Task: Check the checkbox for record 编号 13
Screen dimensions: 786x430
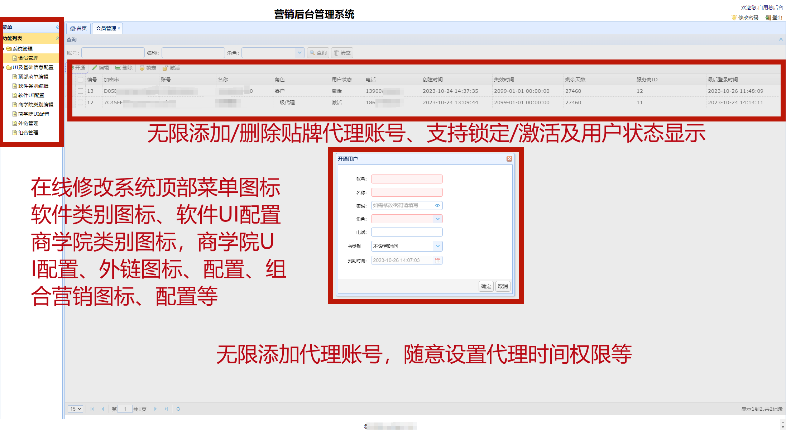Action: coord(80,91)
